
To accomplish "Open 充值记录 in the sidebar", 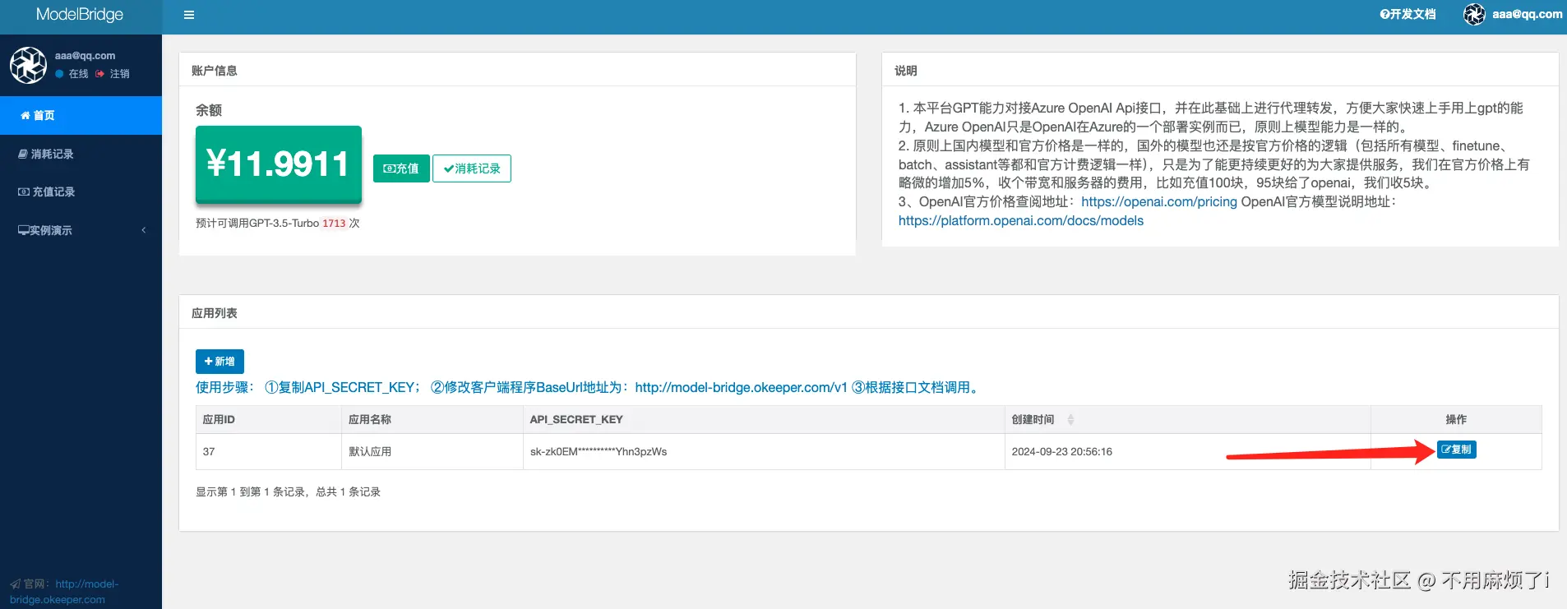I will [x=81, y=191].
